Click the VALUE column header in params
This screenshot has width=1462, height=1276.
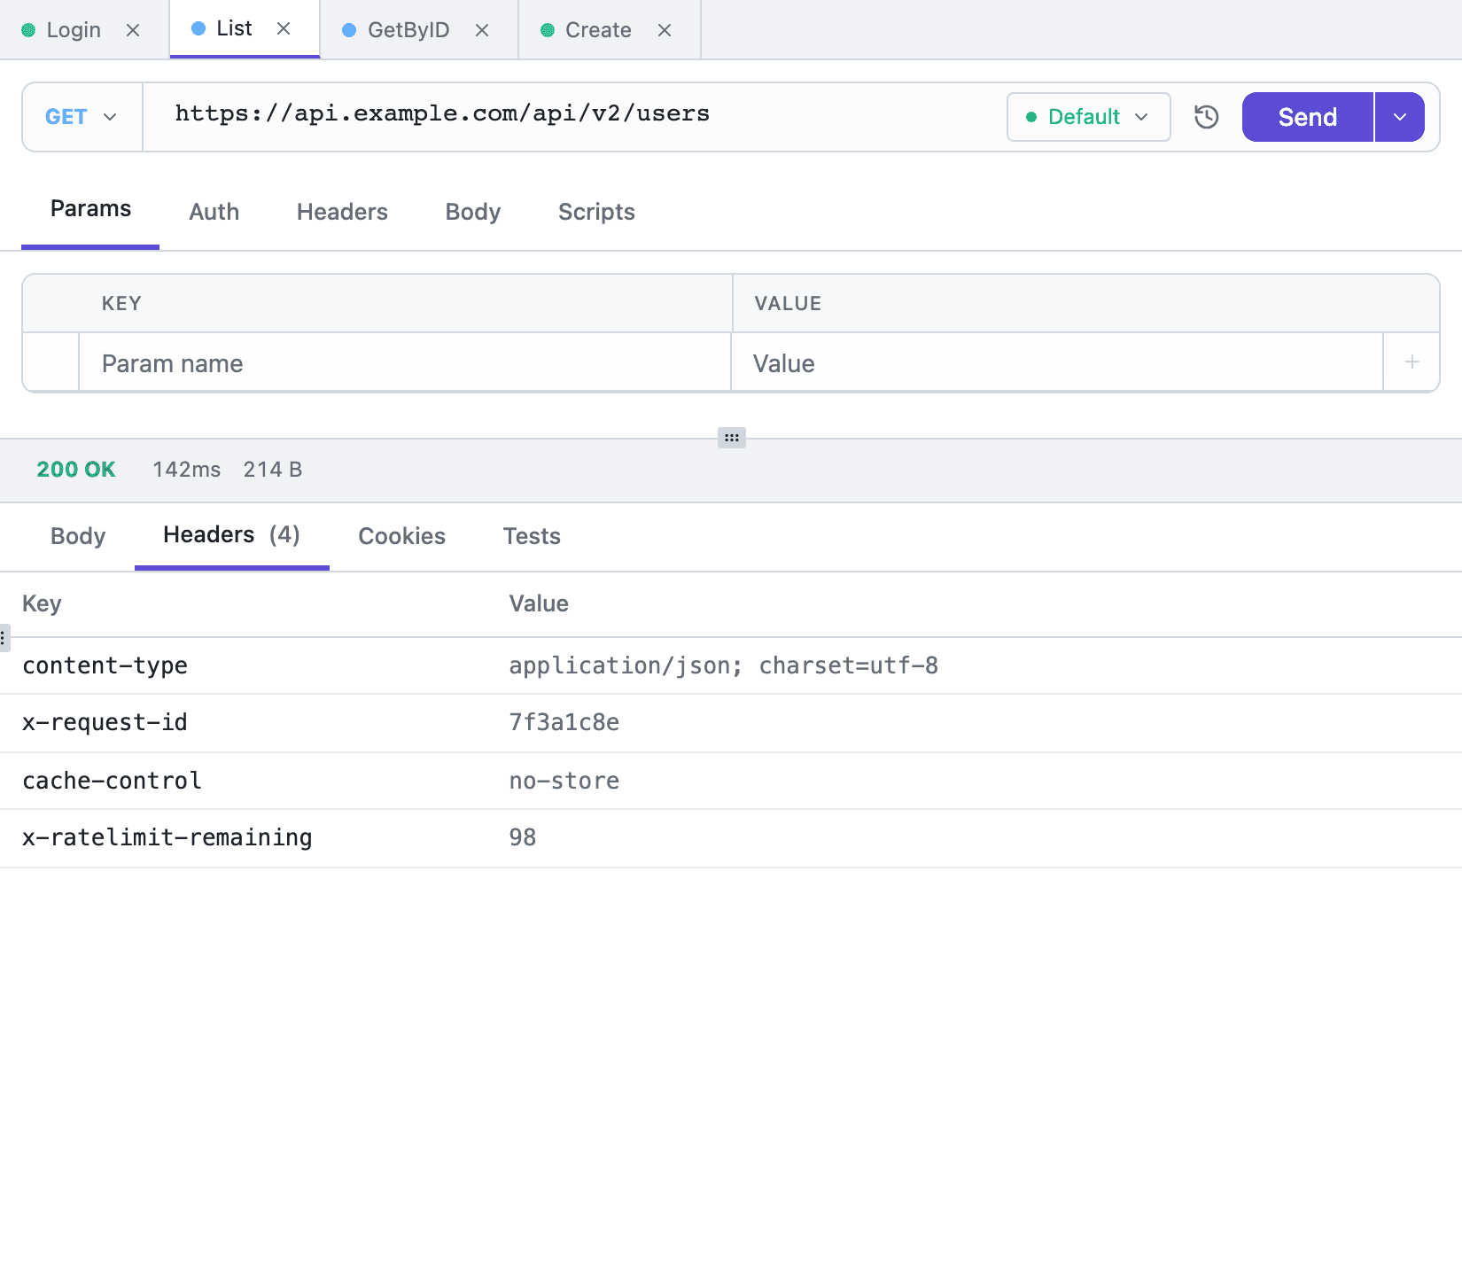[x=788, y=304]
